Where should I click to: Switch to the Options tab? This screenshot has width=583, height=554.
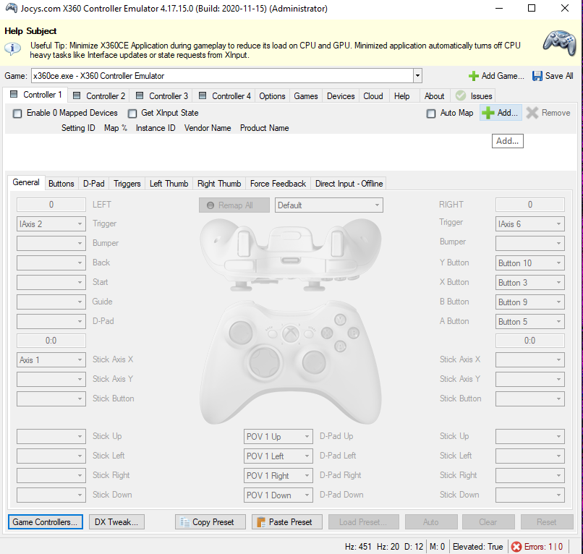point(272,96)
